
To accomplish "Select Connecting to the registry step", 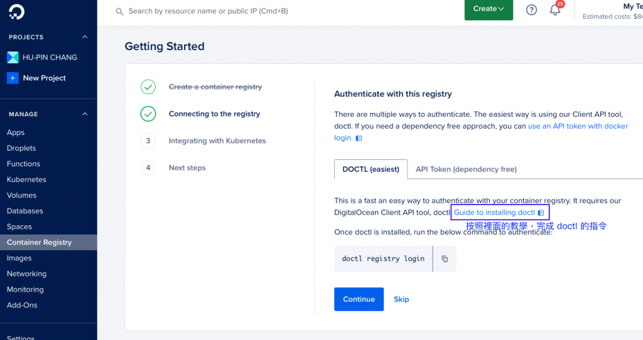I will (x=215, y=114).
